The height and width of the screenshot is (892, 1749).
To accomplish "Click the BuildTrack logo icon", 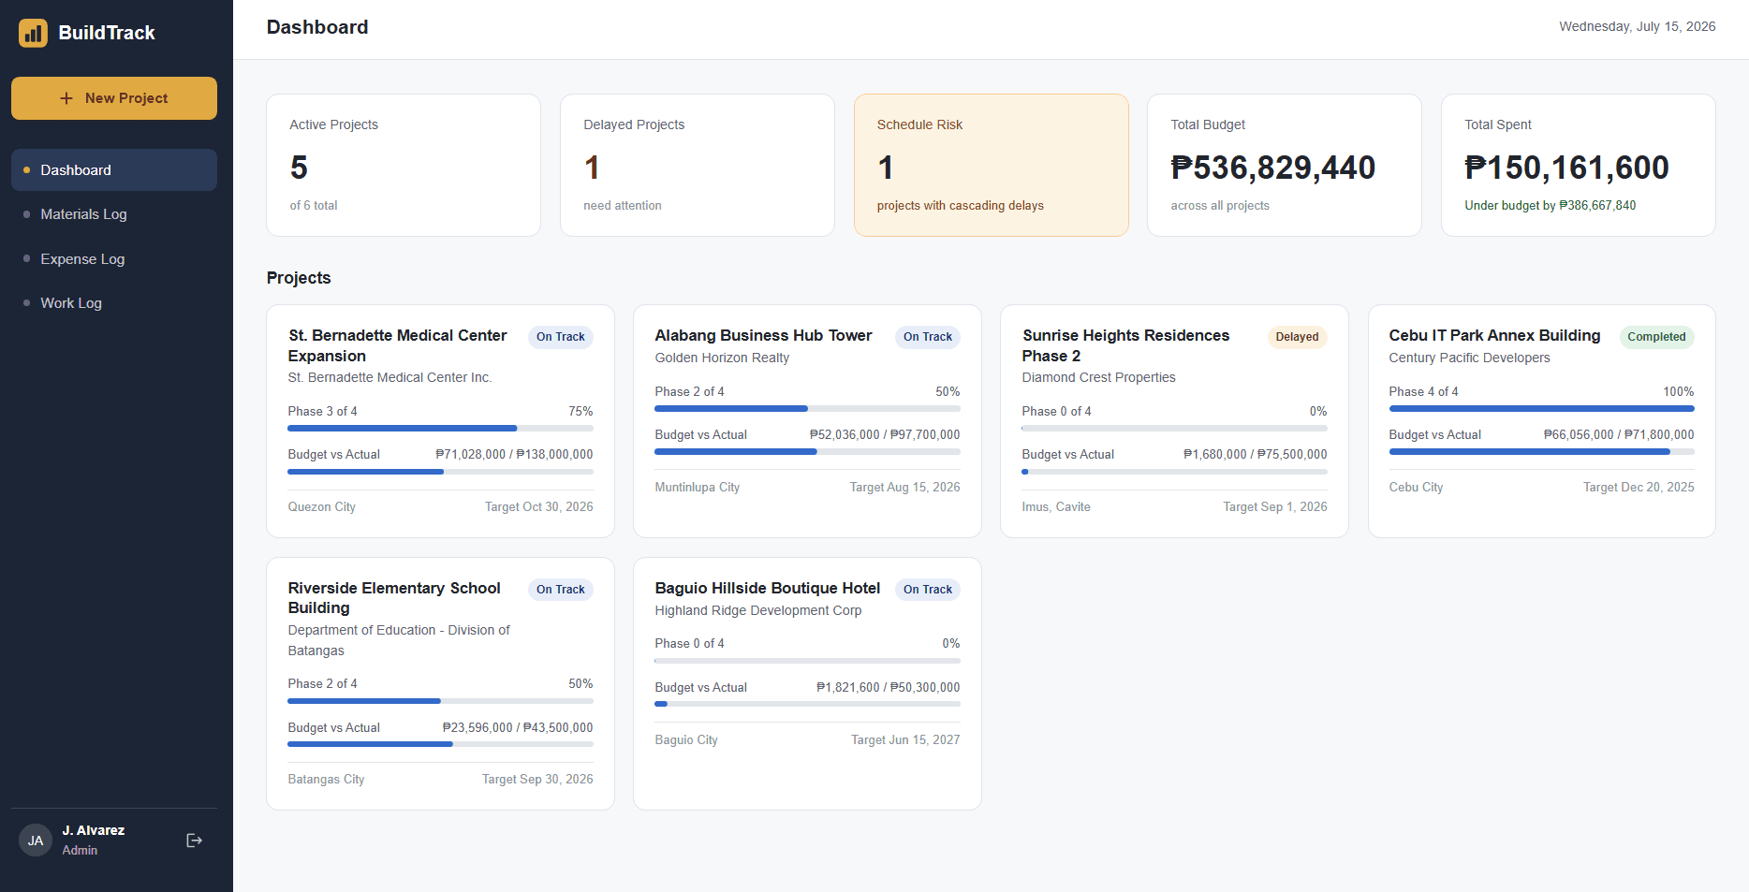I will 33,33.
